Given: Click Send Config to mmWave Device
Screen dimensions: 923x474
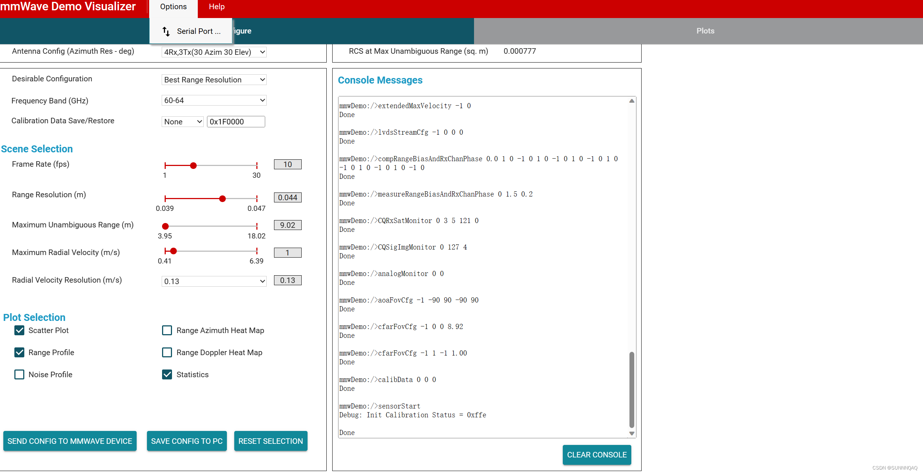Looking at the screenshot, I should 70,441.
